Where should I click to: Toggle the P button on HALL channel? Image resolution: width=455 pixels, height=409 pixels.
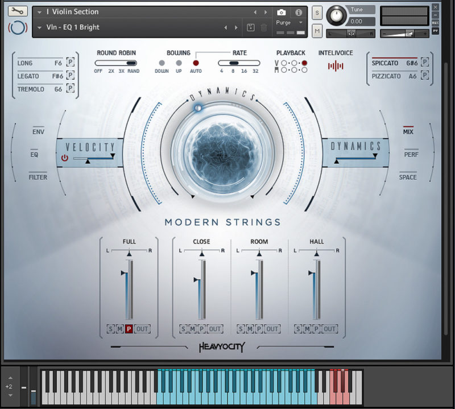(x=316, y=329)
